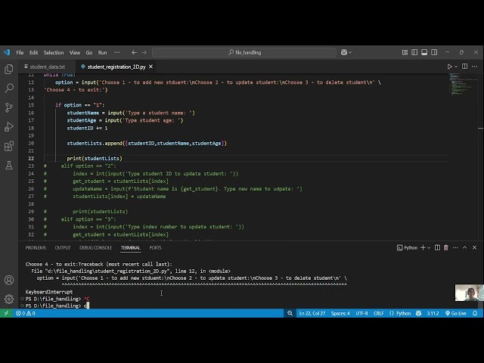Screen dimensions: 484x363
Task: Create a new terminal with plus icon
Action: pos(423,247)
